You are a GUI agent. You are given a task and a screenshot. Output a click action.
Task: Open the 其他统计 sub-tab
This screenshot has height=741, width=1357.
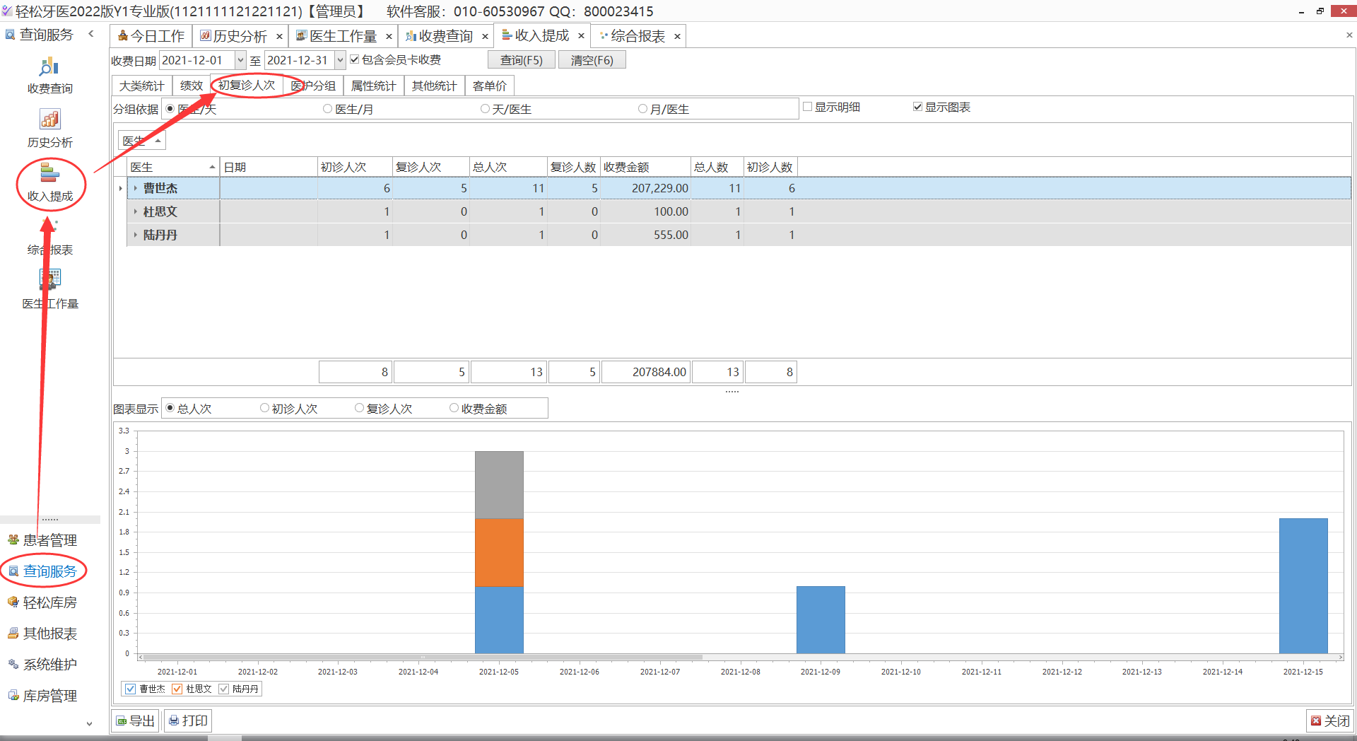[435, 86]
